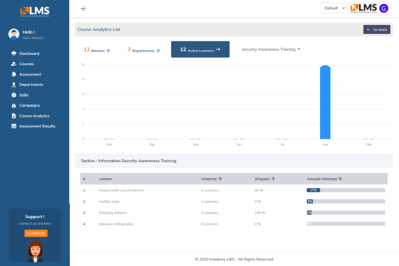Click the Amount Watched help icon
The height and width of the screenshot is (266, 399).
coord(340,179)
